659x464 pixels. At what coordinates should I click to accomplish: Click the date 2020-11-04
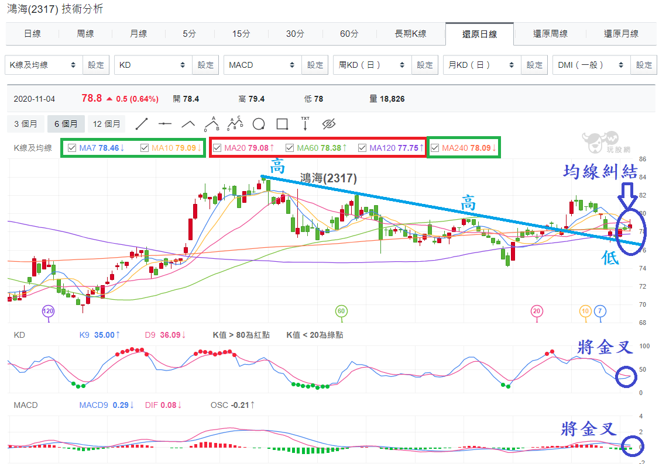(35, 99)
